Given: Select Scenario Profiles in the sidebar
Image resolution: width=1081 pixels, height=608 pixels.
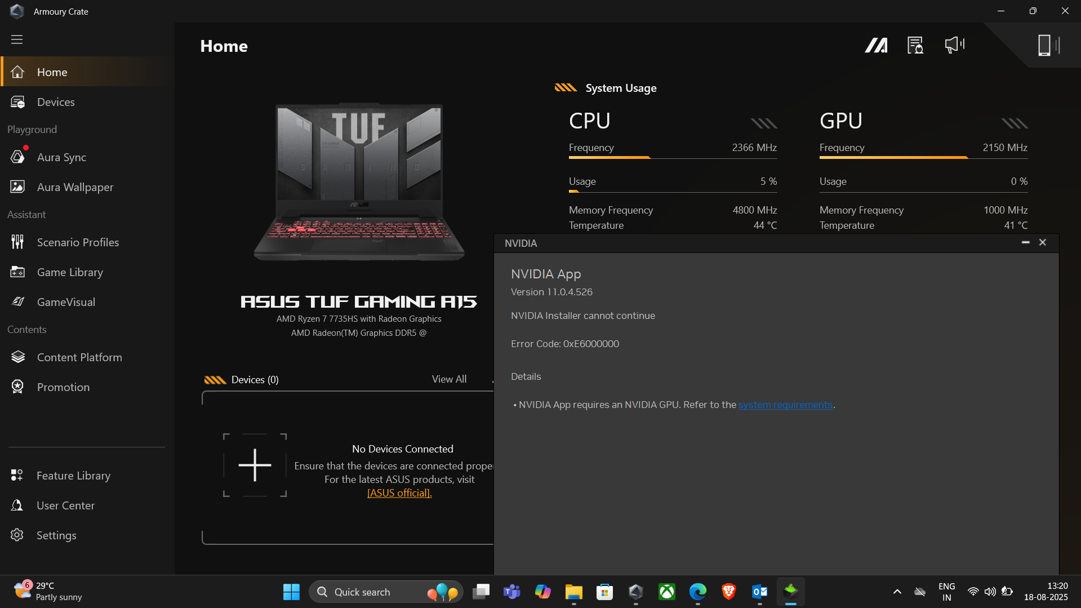Looking at the screenshot, I should pos(78,242).
